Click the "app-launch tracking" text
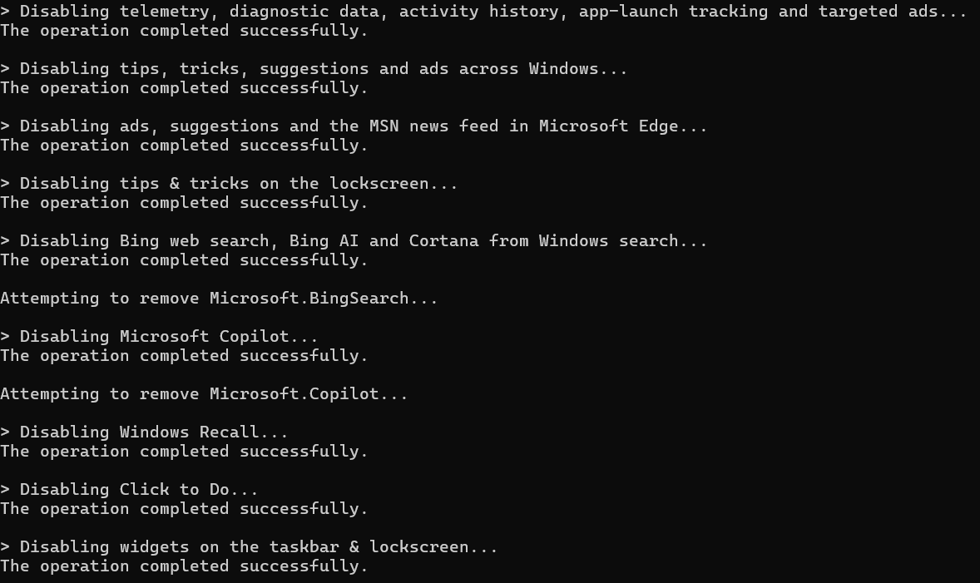Image resolution: width=980 pixels, height=583 pixels. 674,12
